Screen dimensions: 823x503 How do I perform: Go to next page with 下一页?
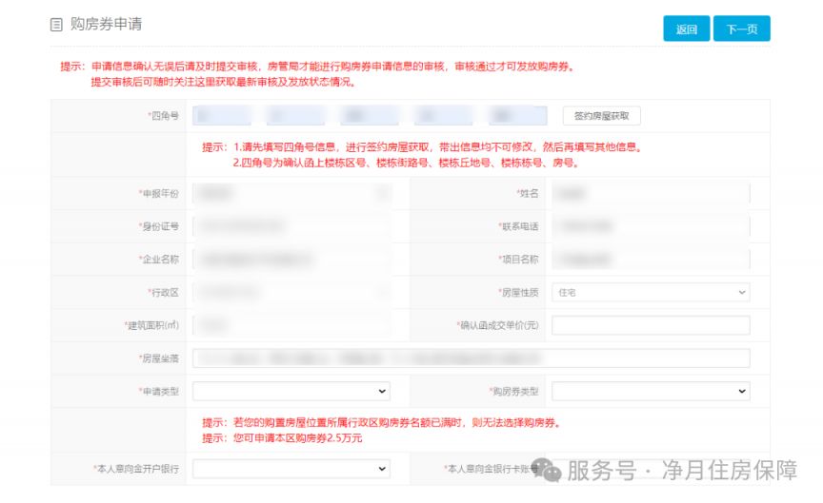point(741,29)
